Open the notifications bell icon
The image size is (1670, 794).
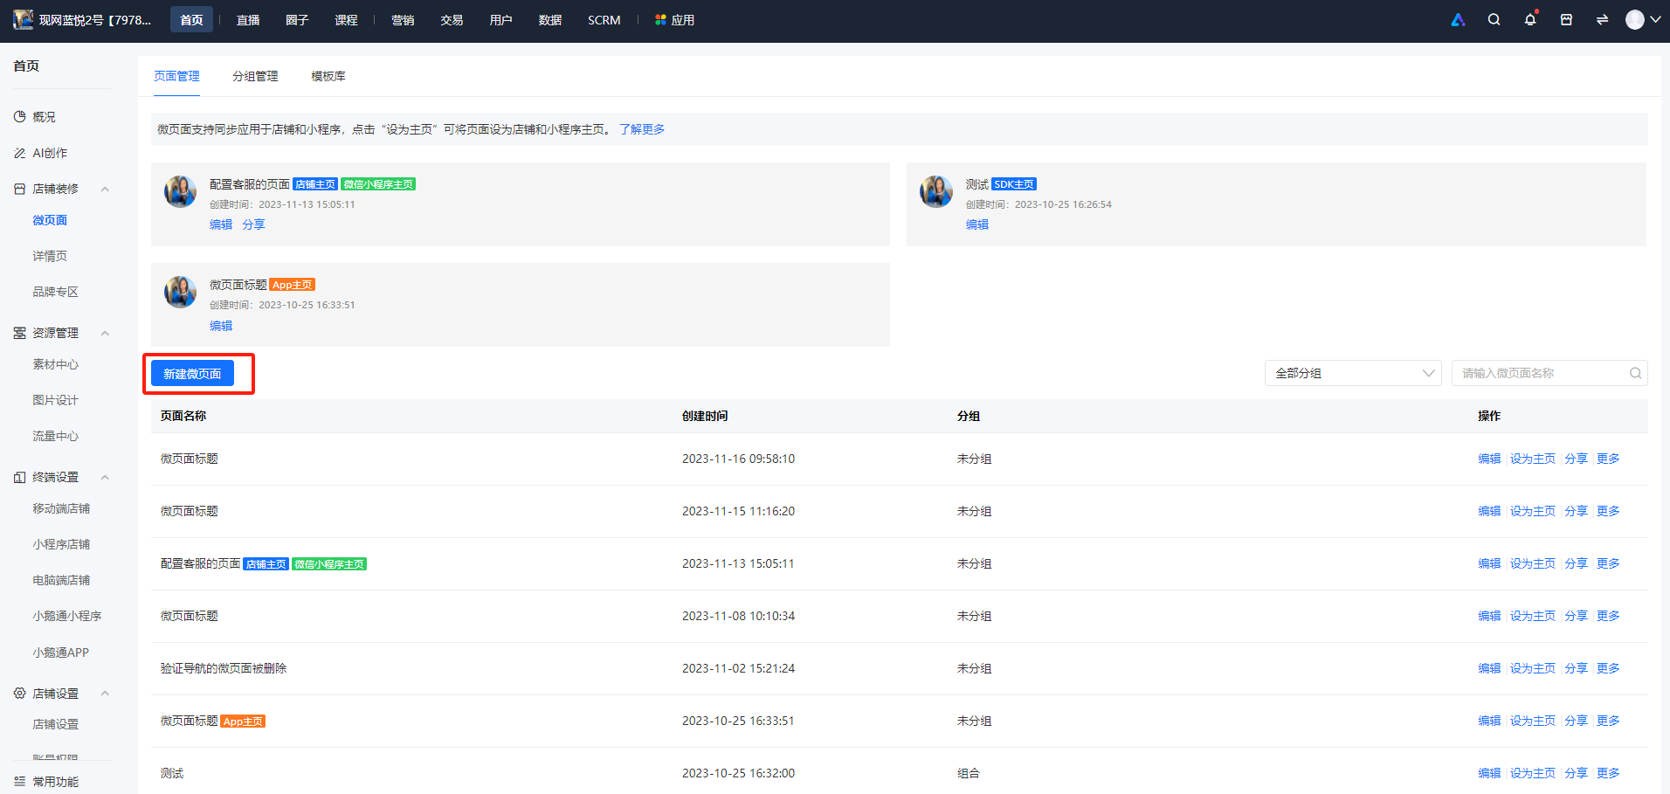[1530, 20]
